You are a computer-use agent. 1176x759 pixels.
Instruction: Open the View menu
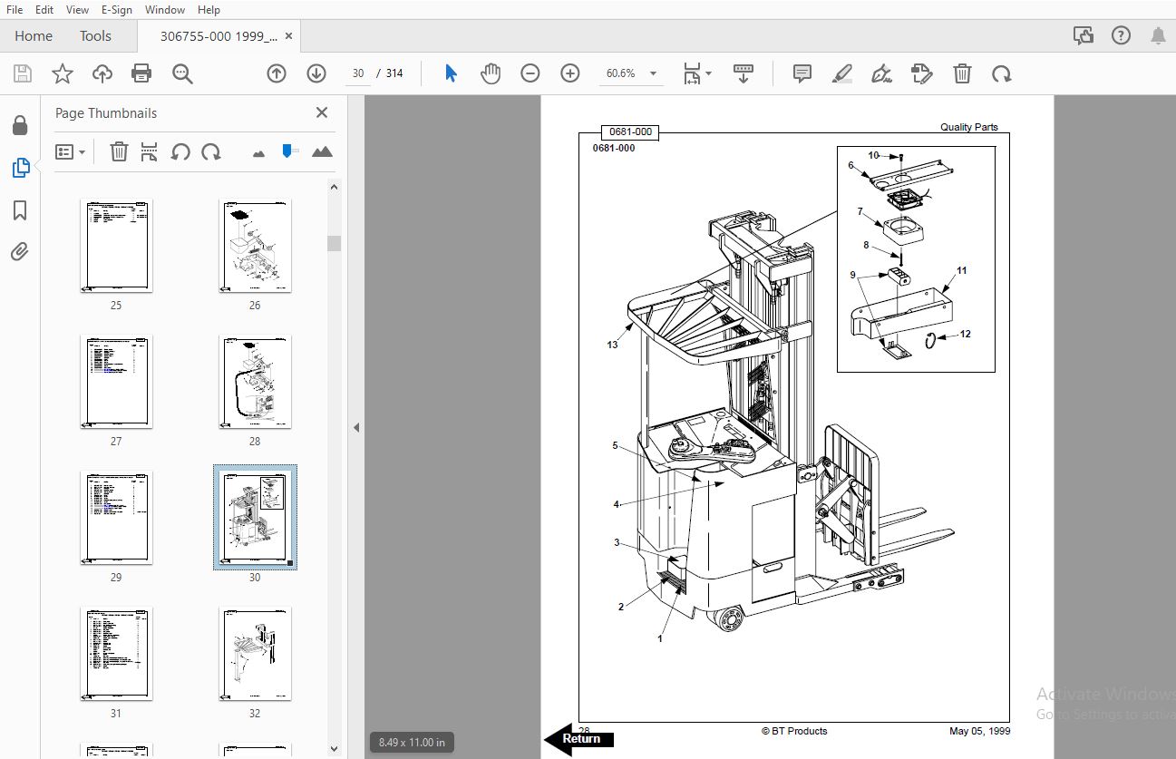coord(78,9)
